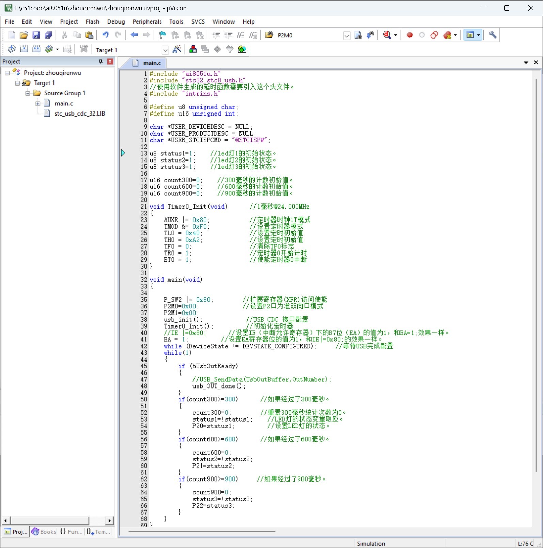543x548 pixels.
Task: Open the Target 1 dropdown list
Action: click(x=165, y=50)
